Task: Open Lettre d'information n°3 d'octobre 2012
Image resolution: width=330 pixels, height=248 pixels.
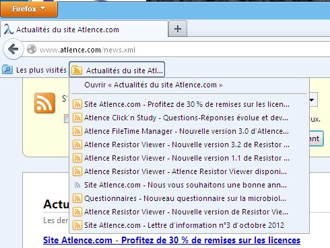Action: click(189, 225)
